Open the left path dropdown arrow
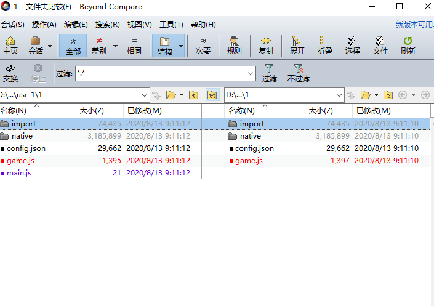The image size is (434, 306). [145, 95]
